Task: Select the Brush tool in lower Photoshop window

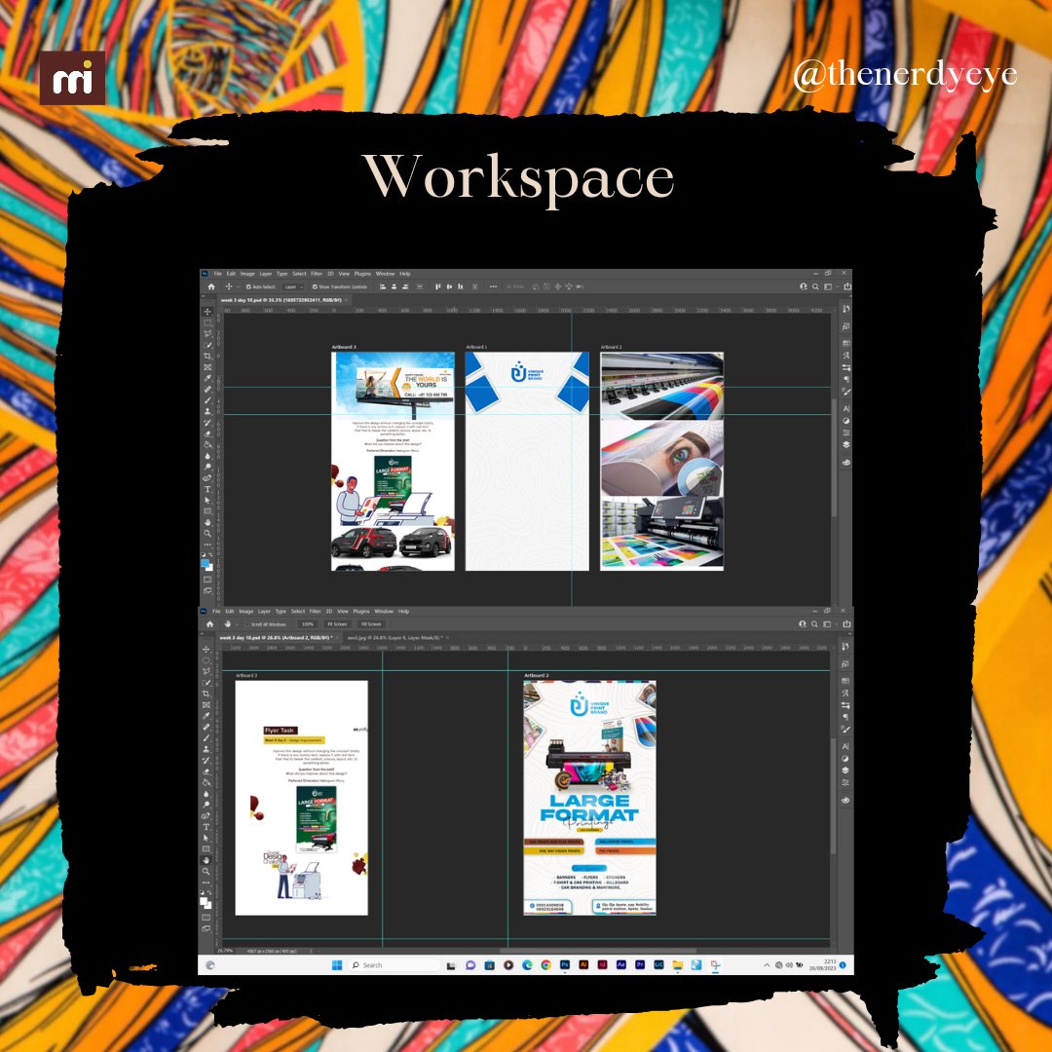Action: [207, 737]
